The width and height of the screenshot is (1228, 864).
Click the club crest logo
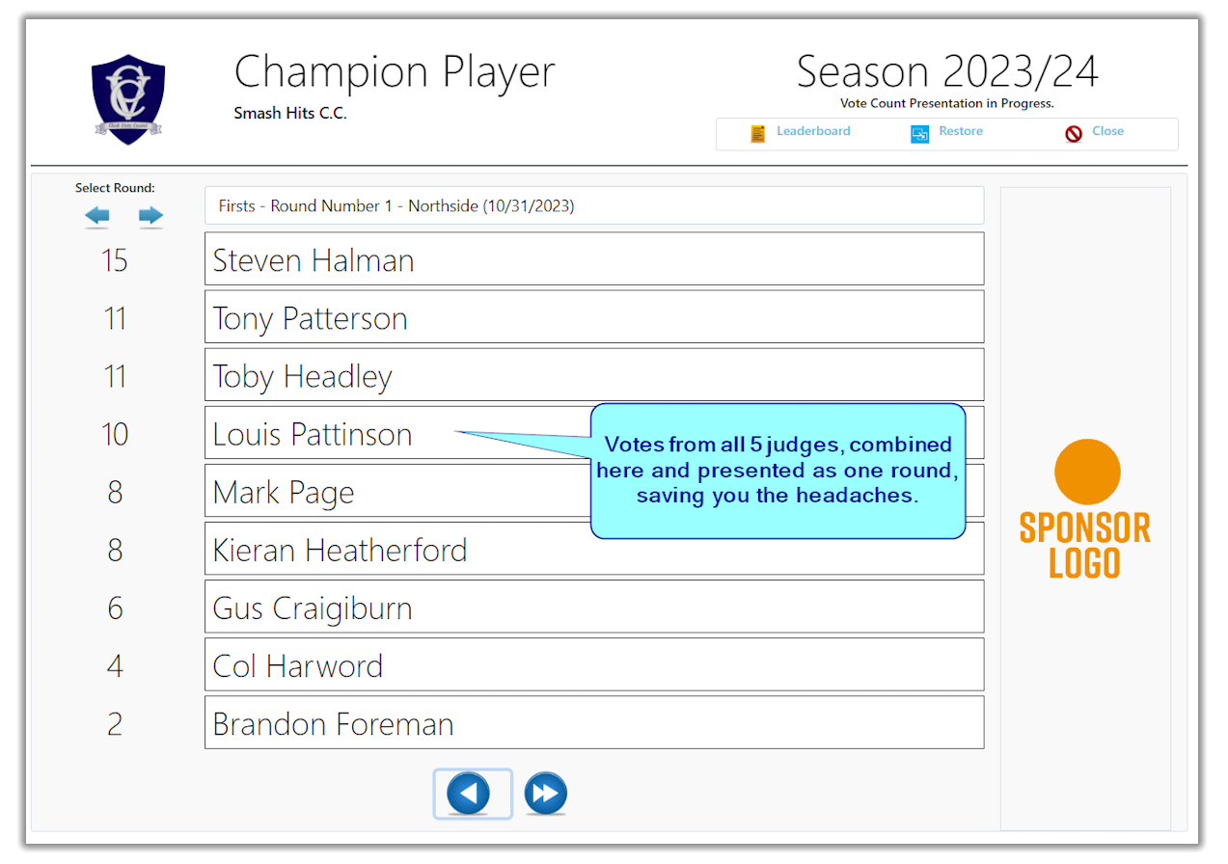coord(128,94)
